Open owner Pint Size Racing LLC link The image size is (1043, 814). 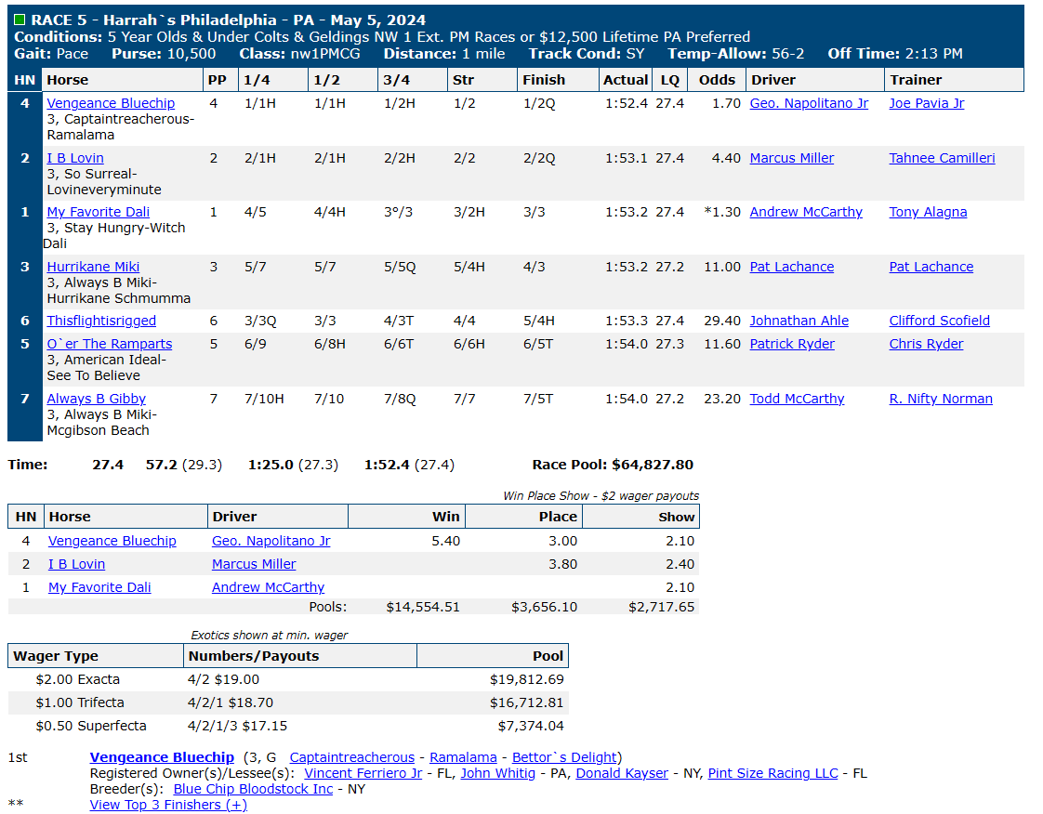pos(772,773)
